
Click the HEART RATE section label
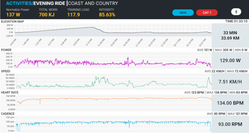point(10,92)
